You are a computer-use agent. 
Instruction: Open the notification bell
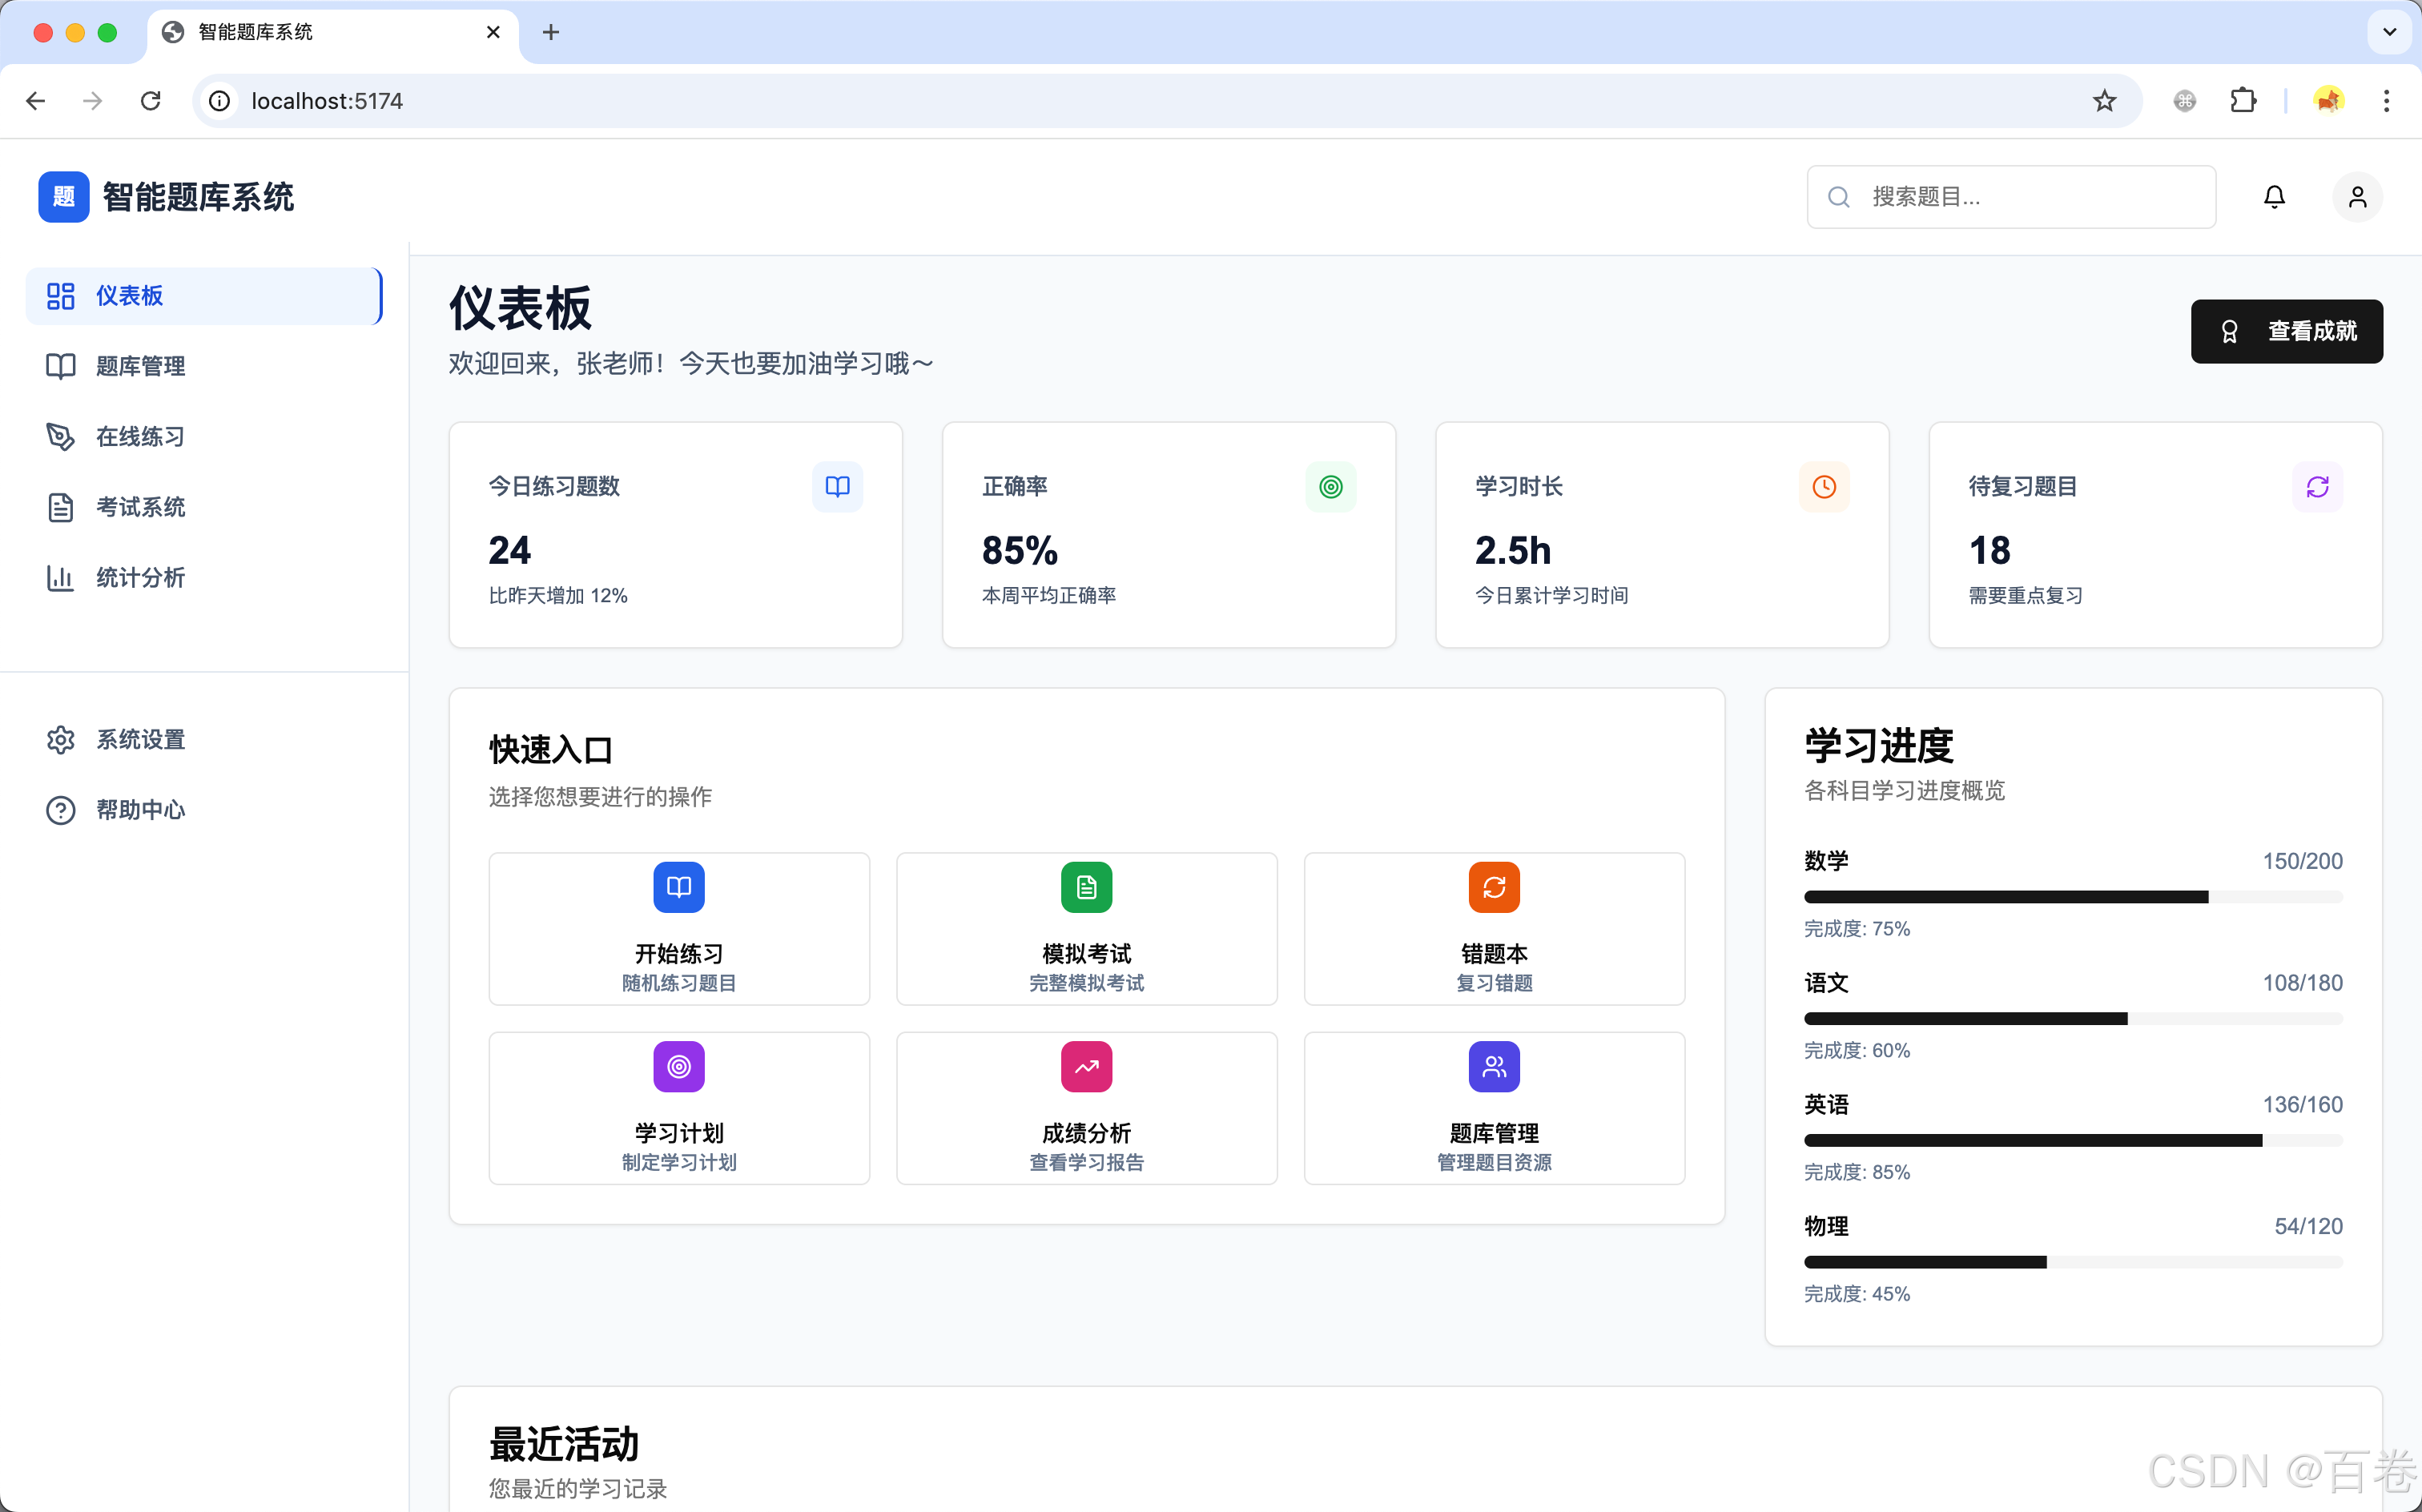coord(2273,196)
